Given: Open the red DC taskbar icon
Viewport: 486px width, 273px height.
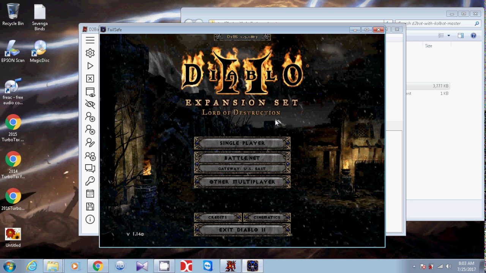Looking at the screenshot, I should tap(186, 266).
